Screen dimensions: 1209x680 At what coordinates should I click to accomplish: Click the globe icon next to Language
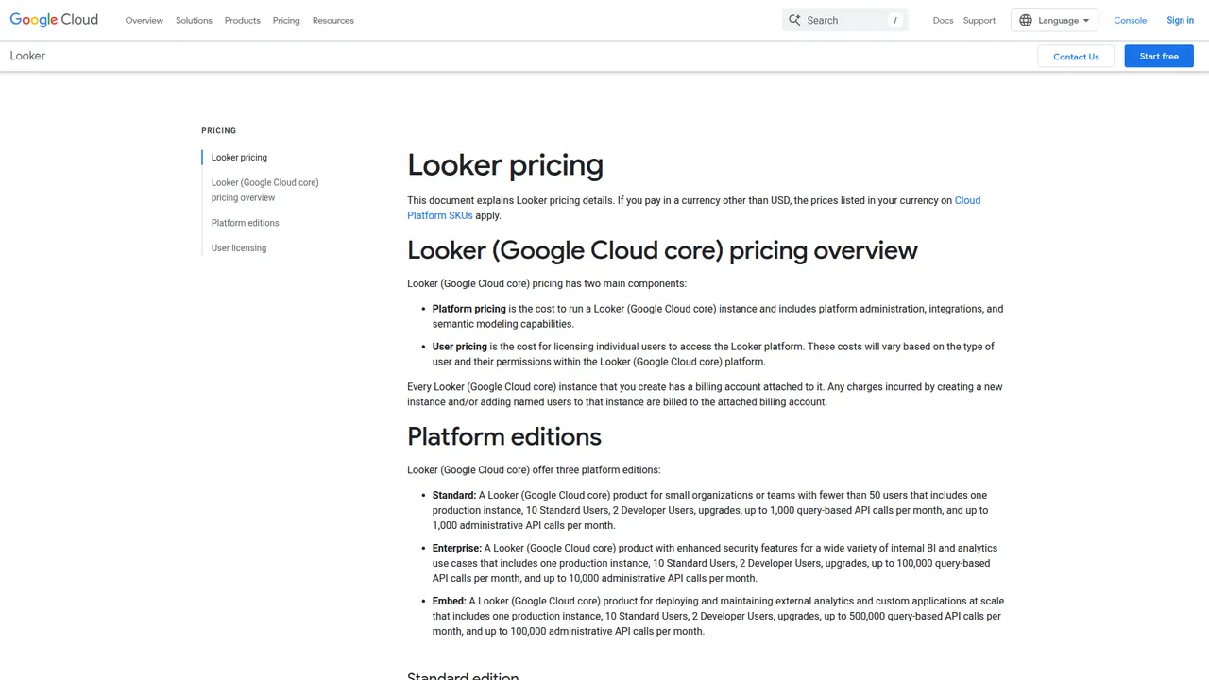1026,20
